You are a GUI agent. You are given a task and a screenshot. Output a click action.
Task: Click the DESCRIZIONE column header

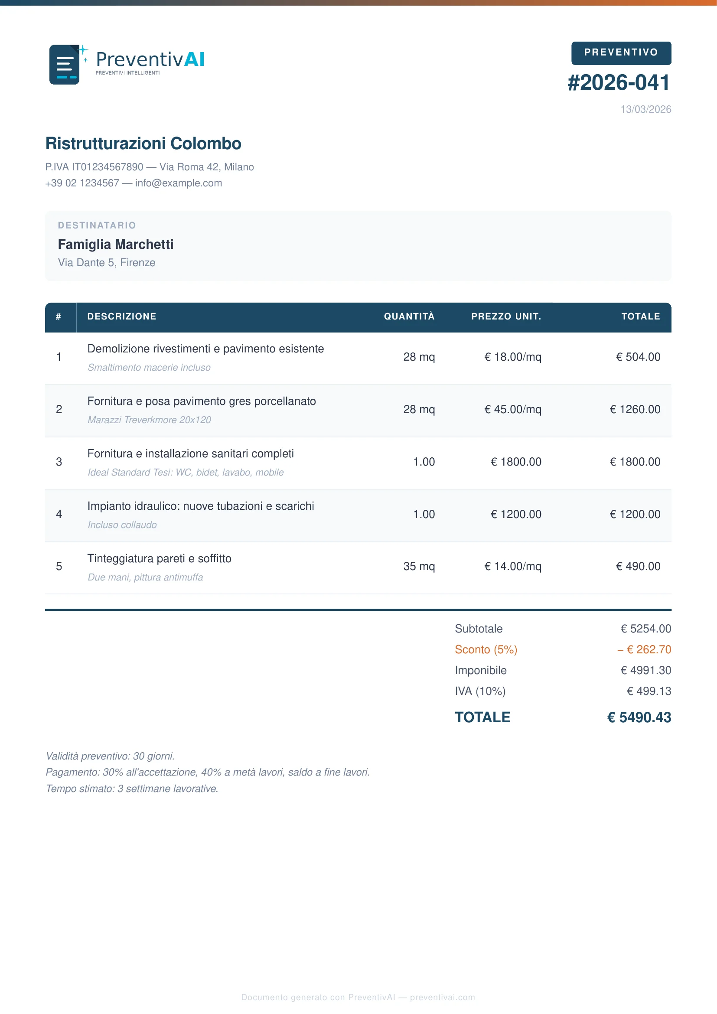[x=122, y=316]
